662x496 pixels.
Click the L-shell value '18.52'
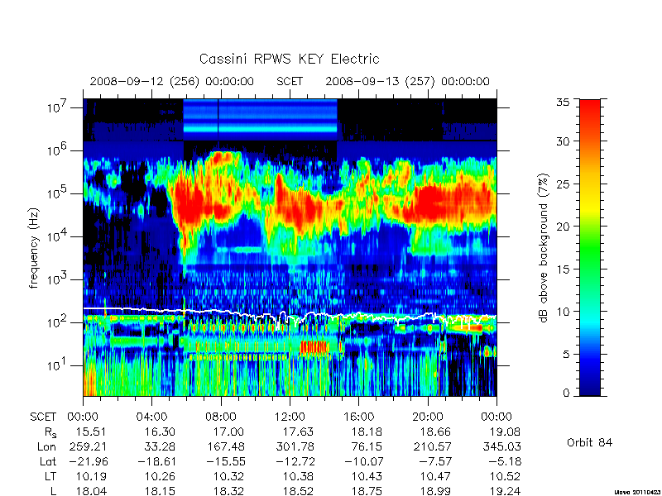pos(298,491)
